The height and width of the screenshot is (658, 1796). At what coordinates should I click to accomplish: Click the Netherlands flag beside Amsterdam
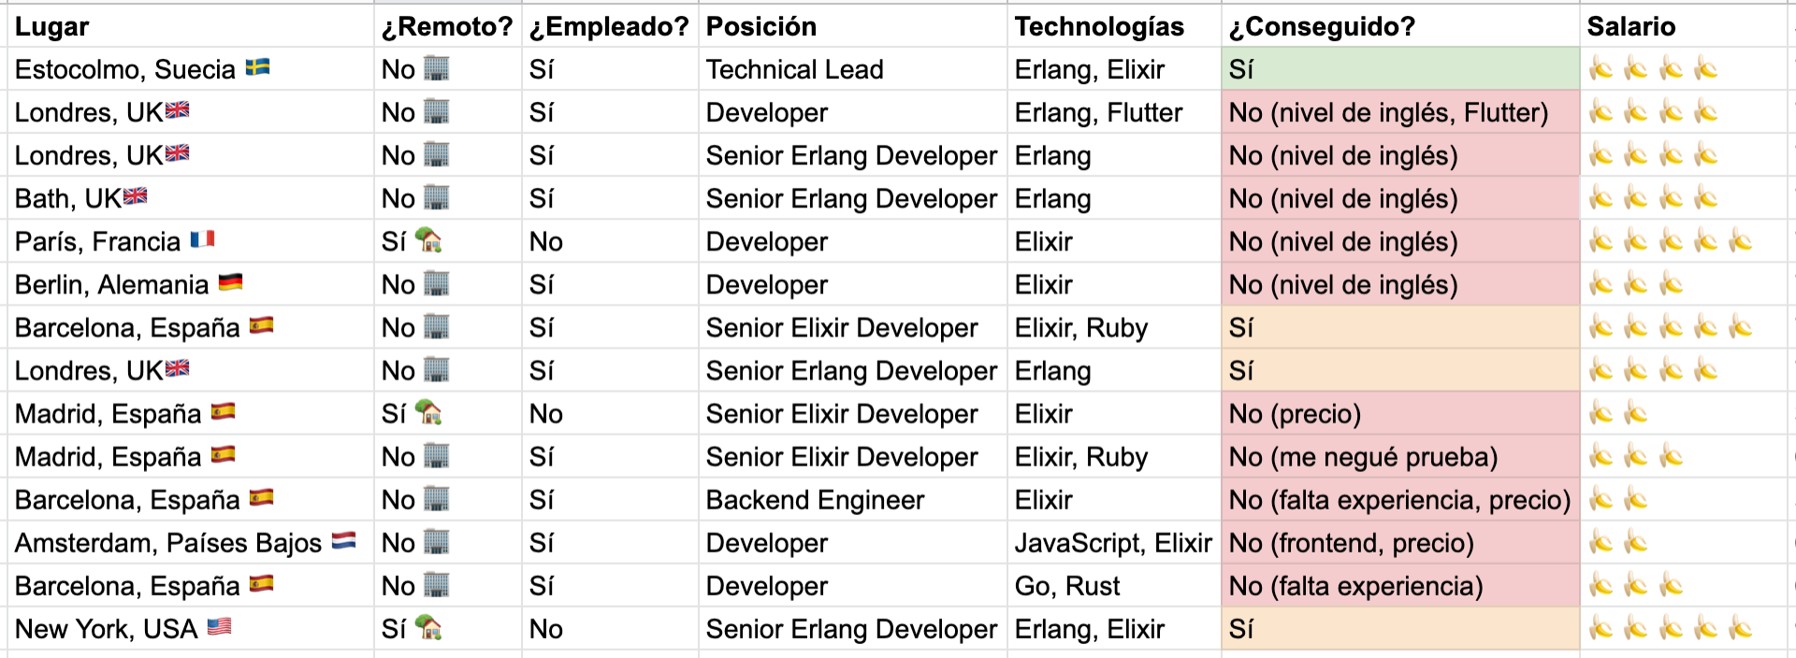pos(343,540)
